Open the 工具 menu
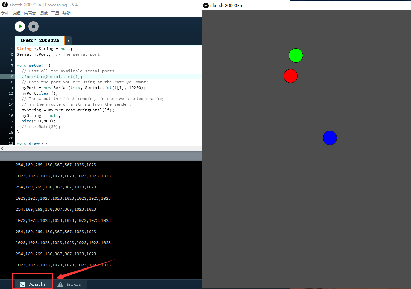Image resolution: width=411 pixels, height=289 pixels. [x=55, y=13]
